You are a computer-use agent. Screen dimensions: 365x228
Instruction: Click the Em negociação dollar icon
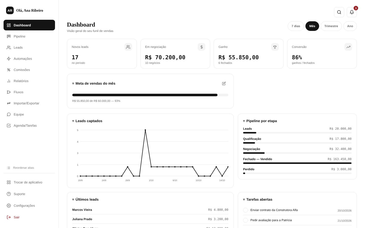point(202,47)
